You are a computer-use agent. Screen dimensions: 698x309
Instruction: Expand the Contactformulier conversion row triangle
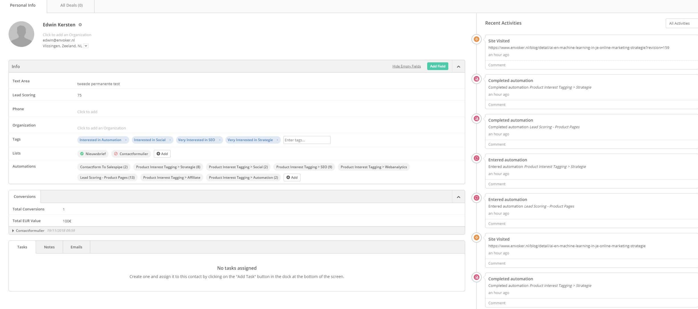tap(13, 231)
